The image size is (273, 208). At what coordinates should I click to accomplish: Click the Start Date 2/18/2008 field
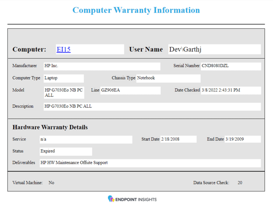[x=178, y=139]
